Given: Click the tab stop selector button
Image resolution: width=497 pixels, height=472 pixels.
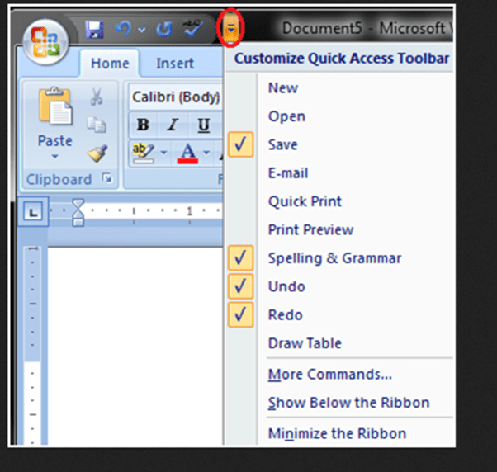Looking at the screenshot, I should pyautogui.click(x=33, y=211).
